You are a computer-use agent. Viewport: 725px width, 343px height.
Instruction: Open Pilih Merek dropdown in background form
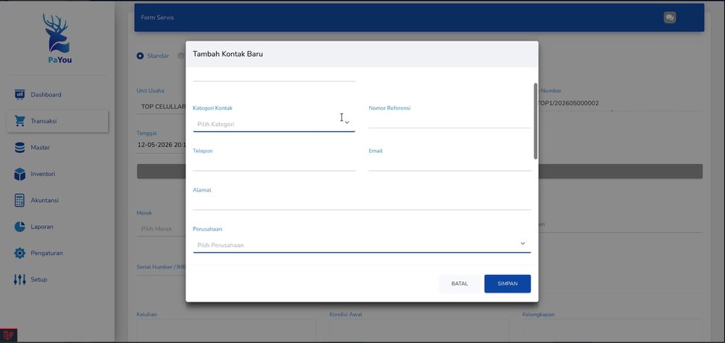point(160,229)
